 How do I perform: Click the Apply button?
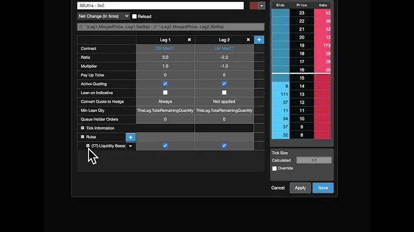point(300,188)
